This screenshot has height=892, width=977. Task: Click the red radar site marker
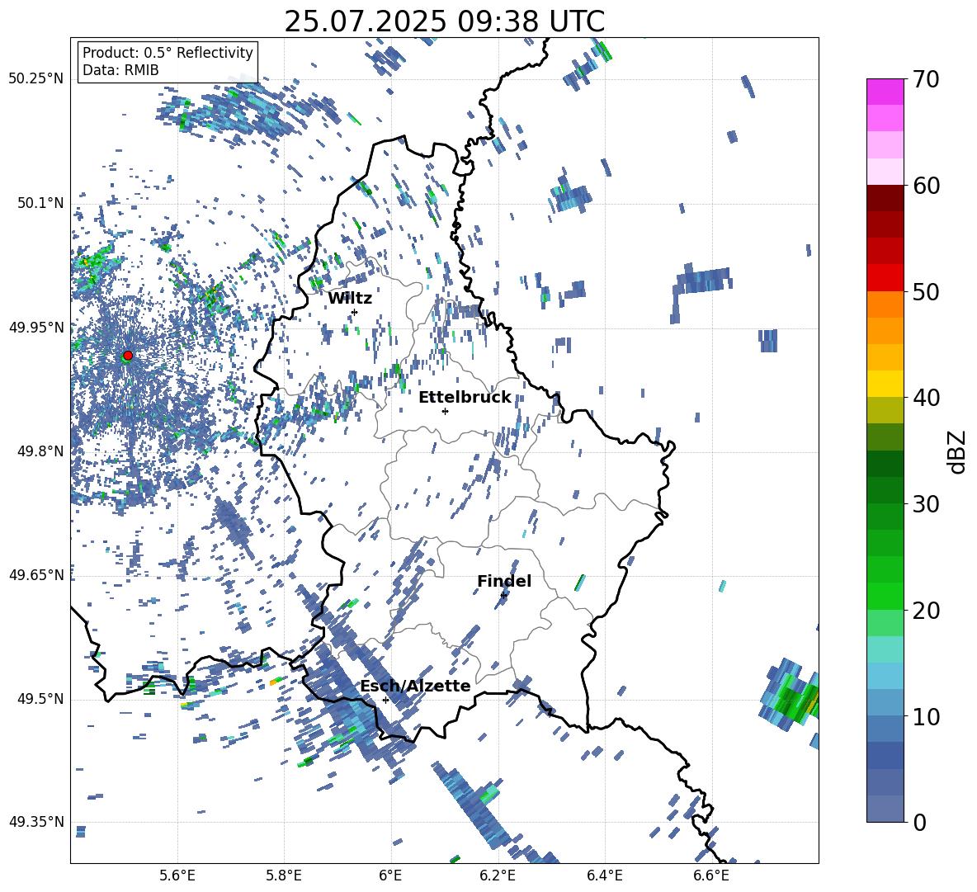click(x=128, y=355)
